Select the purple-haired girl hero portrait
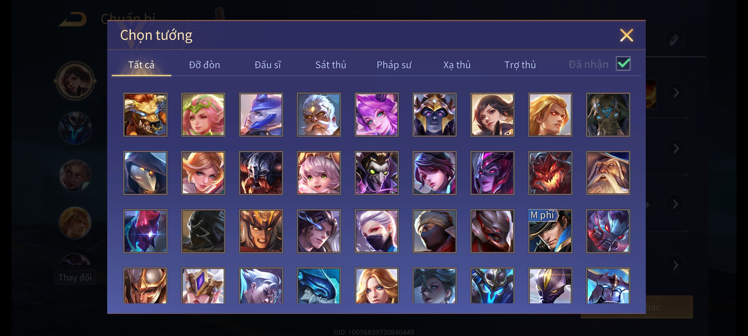This screenshot has height=336, width=748. (x=377, y=115)
